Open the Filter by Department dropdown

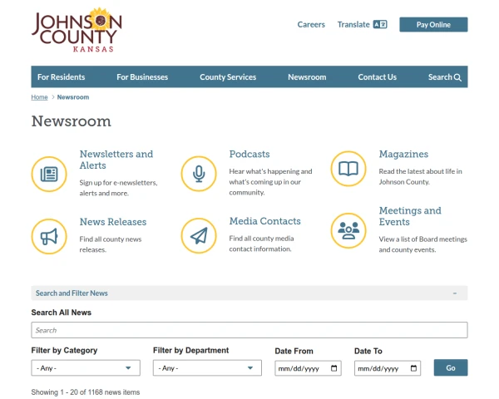click(207, 367)
